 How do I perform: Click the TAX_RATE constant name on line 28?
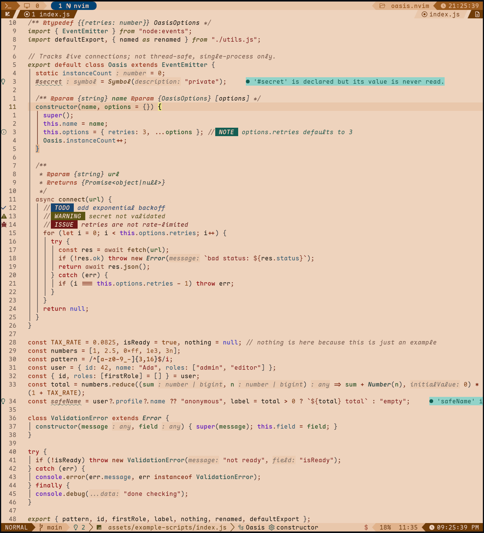(66, 342)
